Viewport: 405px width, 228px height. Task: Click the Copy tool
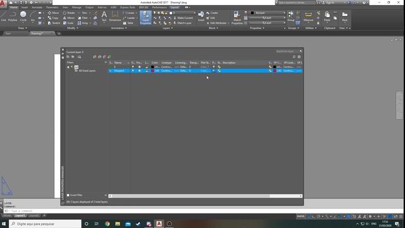(x=53, y=18)
